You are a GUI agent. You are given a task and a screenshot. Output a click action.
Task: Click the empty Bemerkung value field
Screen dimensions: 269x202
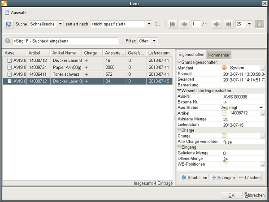click(243, 85)
